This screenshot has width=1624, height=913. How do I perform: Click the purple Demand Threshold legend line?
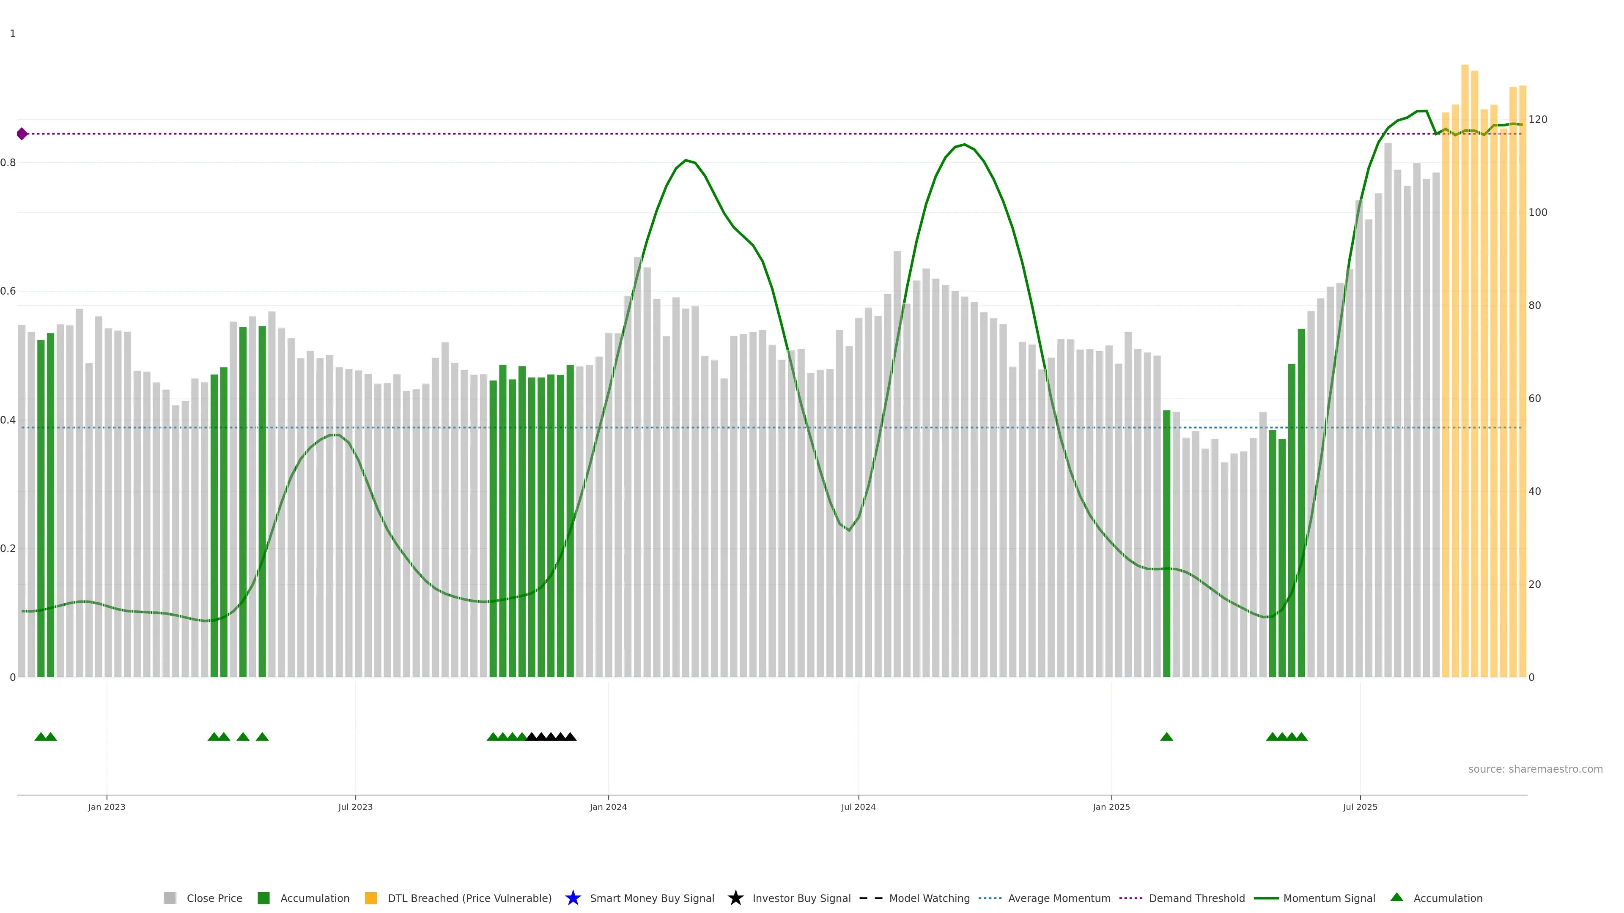tap(1130, 898)
